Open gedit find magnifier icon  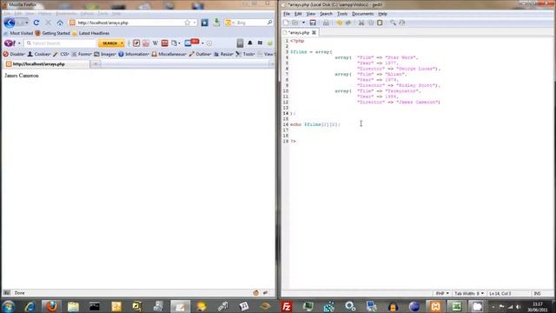[x=393, y=23]
